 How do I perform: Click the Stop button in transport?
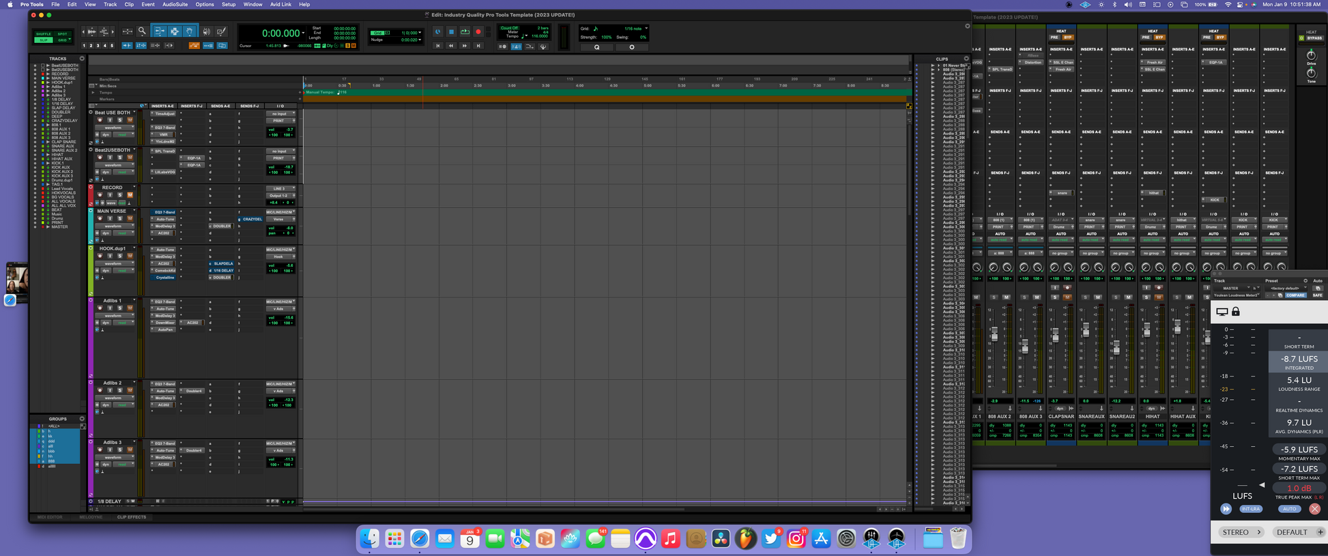pos(451,32)
